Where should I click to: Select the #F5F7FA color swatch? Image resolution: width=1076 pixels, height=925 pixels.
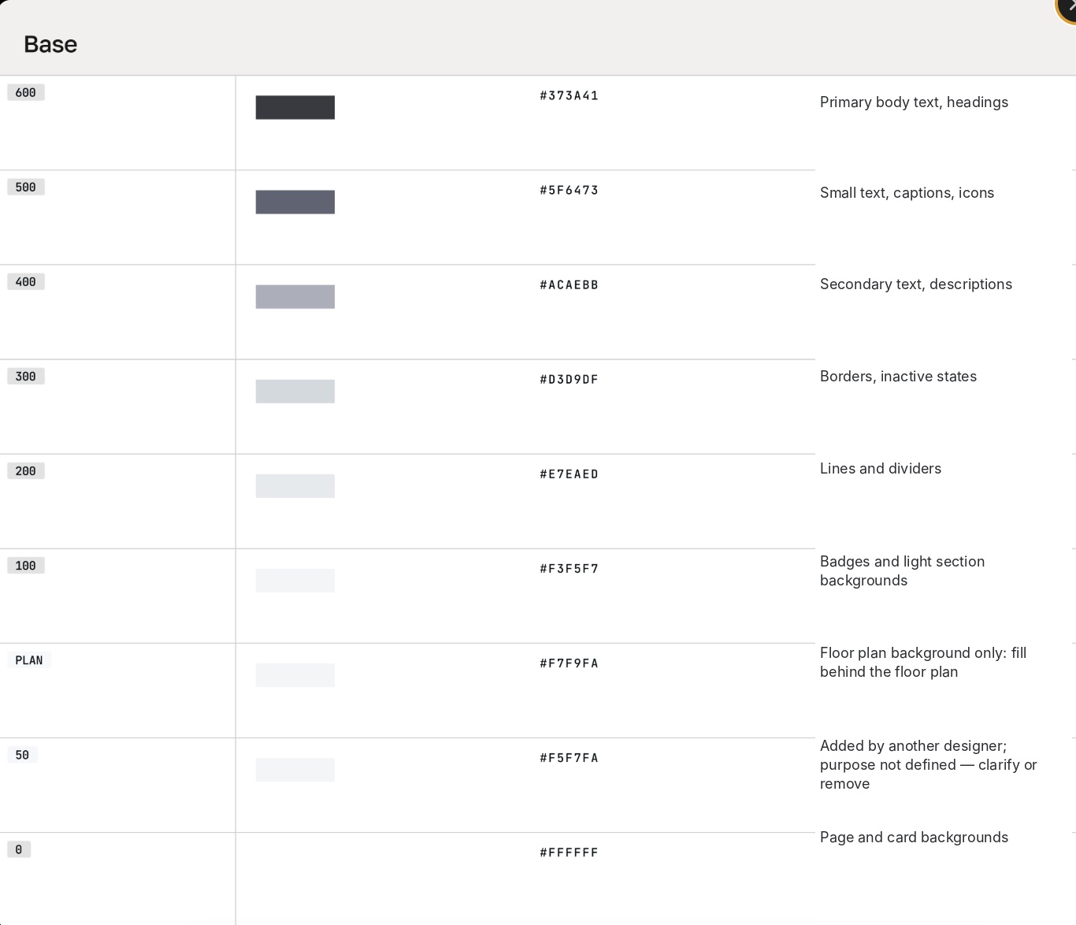(x=295, y=769)
